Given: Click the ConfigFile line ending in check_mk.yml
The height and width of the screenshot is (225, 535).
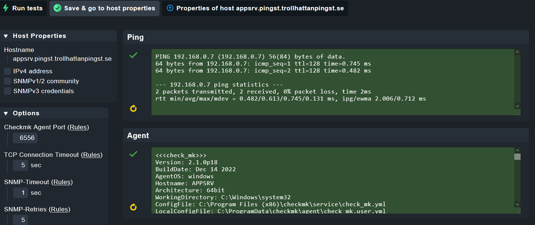Looking at the screenshot, I should [x=270, y=204].
